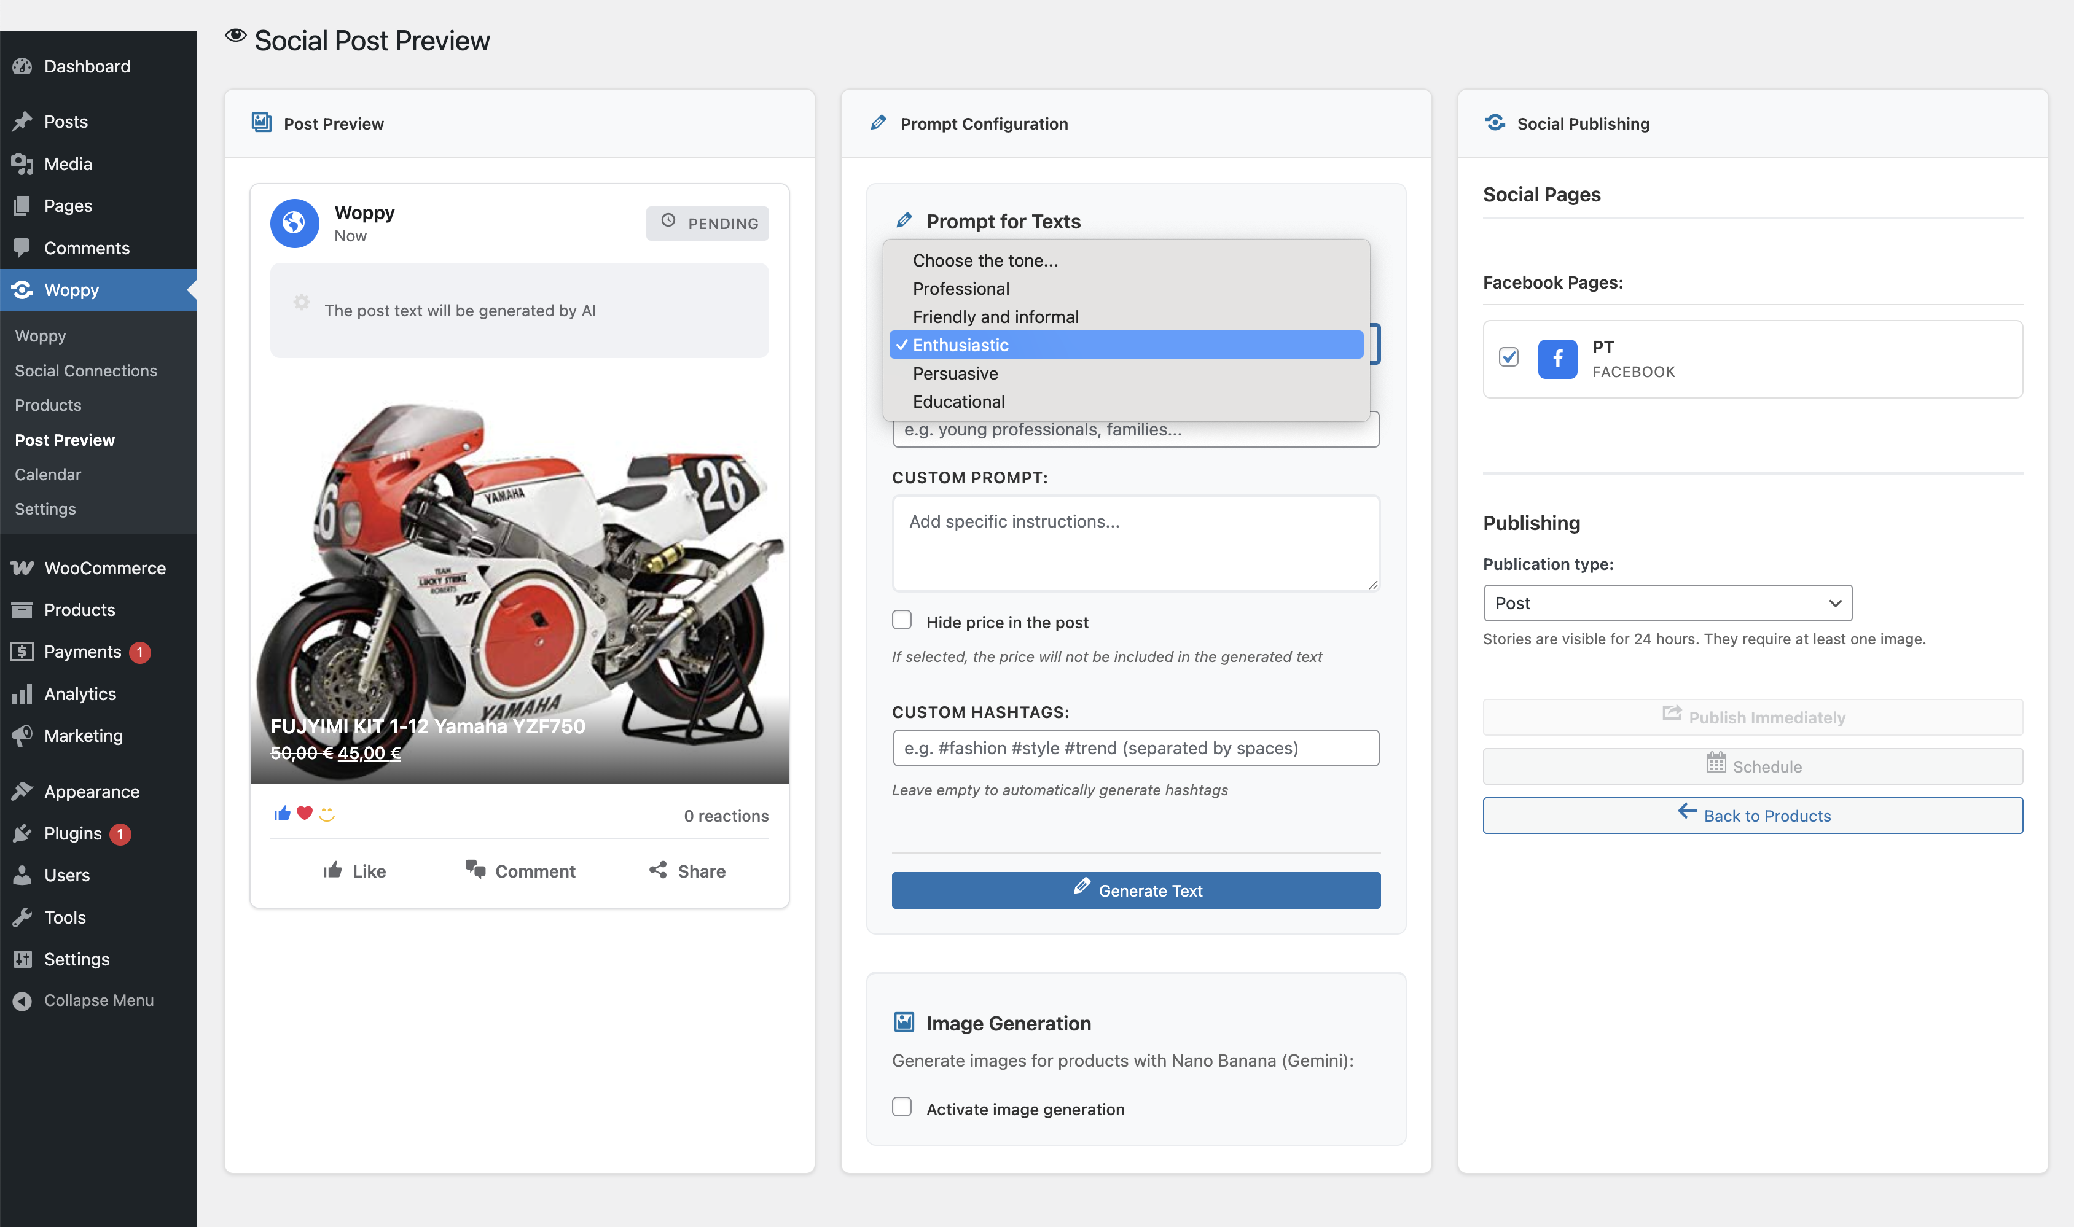The height and width of the screenshot is (1227, 2074).
Task: Open the Post Preview submenu link
Action: [65, 440]
